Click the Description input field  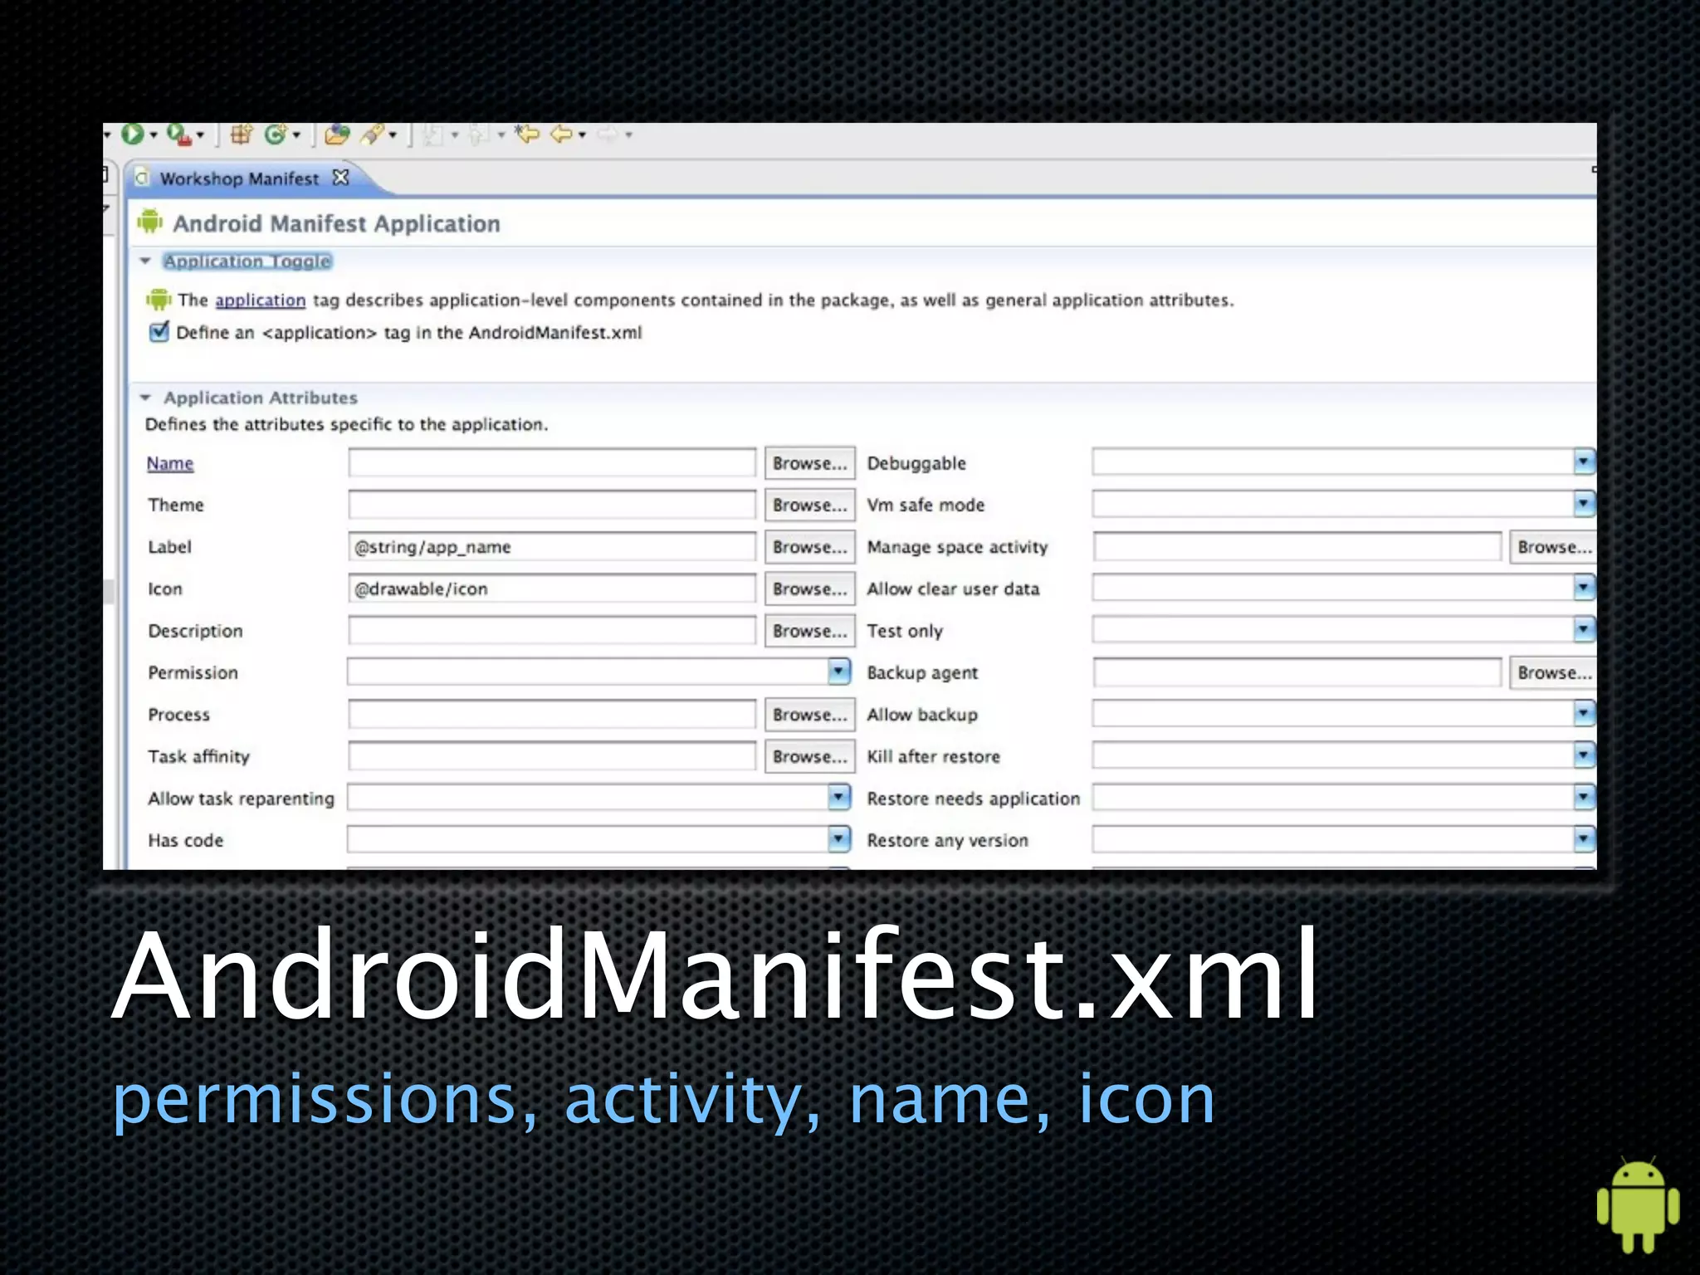coord(552,630)
